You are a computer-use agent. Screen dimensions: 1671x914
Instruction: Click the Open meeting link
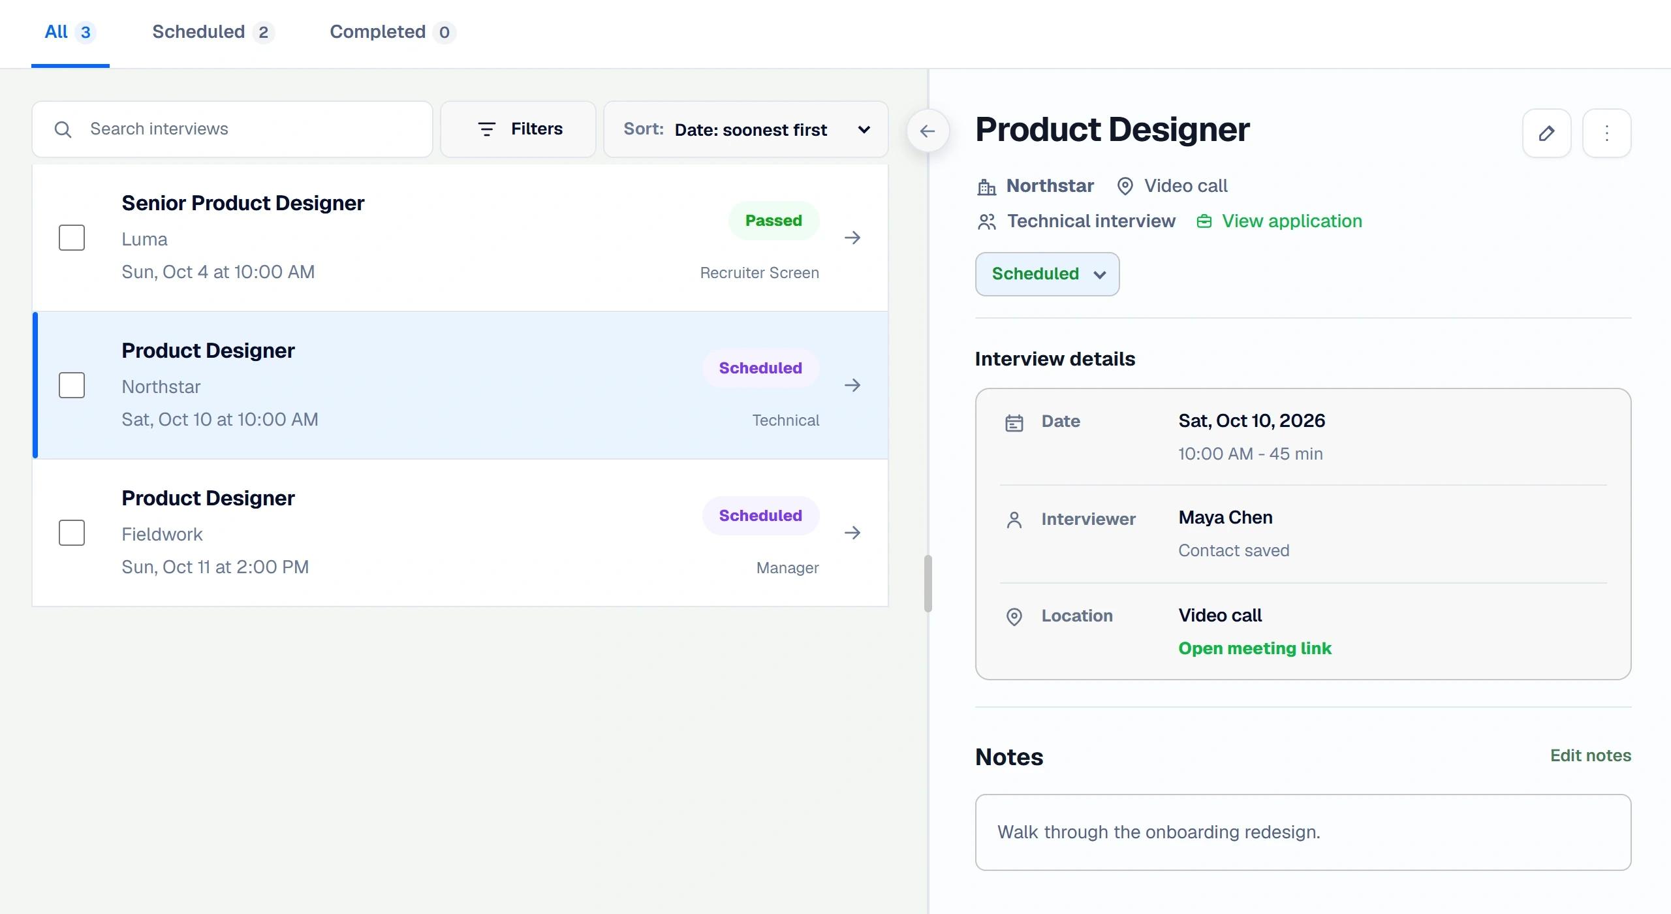(1255, 648)
